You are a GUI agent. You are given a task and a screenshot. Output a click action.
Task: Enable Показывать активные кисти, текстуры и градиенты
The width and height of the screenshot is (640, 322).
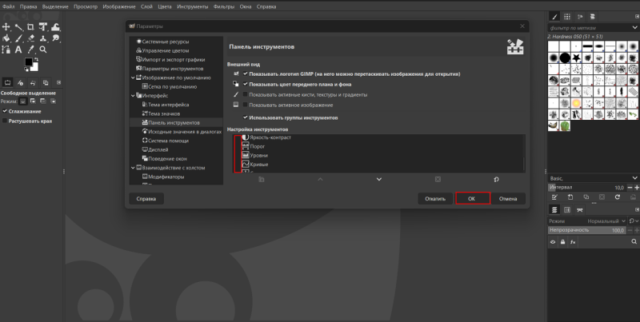point(246,94)
